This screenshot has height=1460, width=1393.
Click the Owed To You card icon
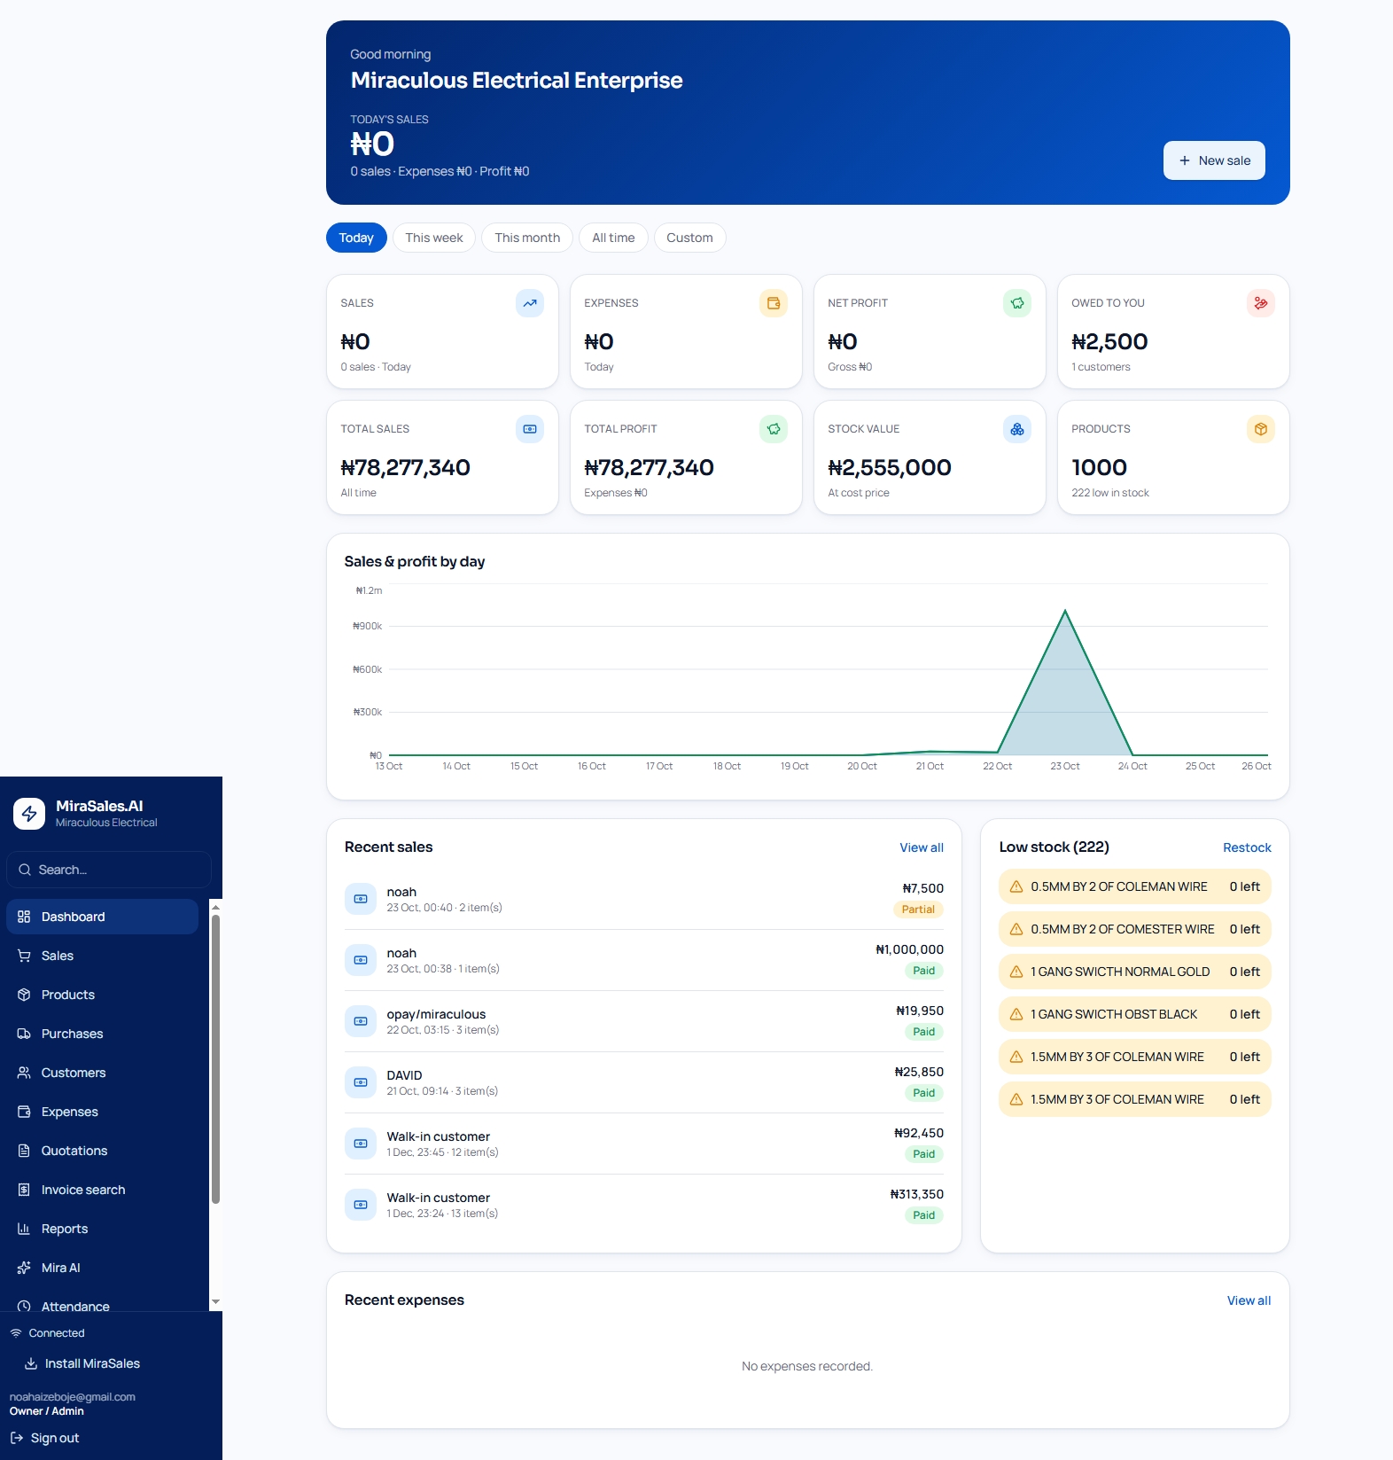(1261, 303)
